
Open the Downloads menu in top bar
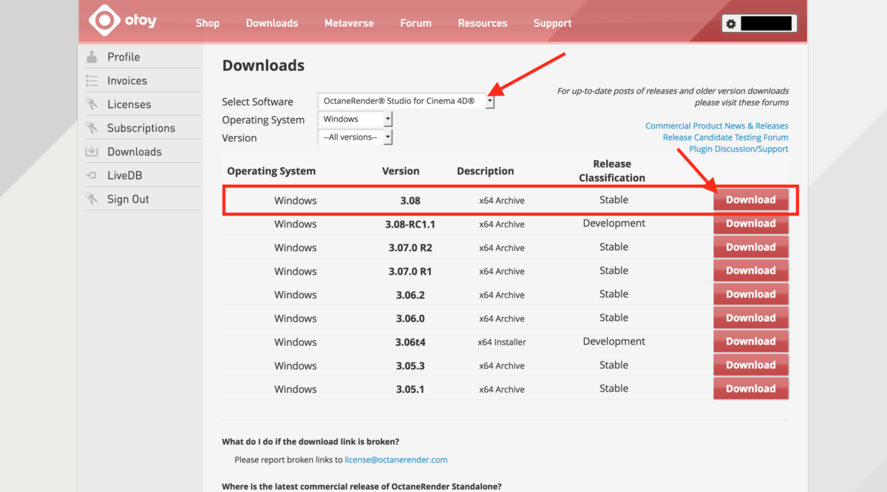click(x=272, y=23)
